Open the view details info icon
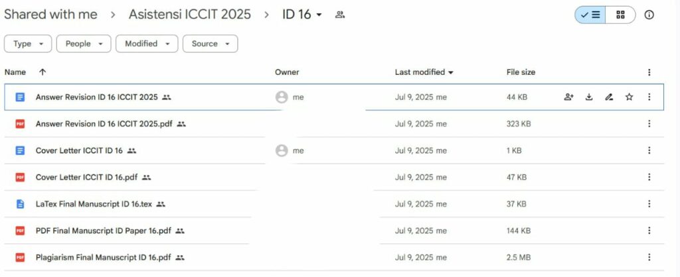This screenshot has width=680, height=277. [649, 15]
